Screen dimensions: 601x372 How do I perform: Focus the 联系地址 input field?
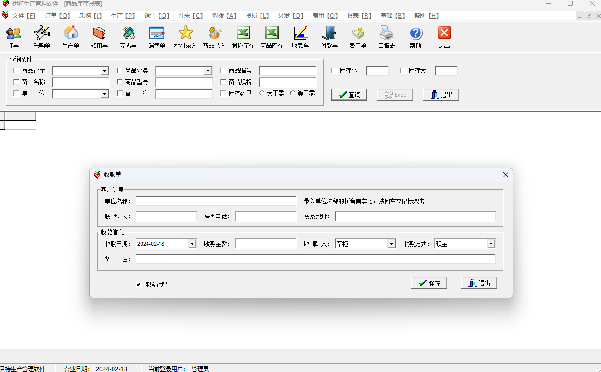click(x=415, y=216)
